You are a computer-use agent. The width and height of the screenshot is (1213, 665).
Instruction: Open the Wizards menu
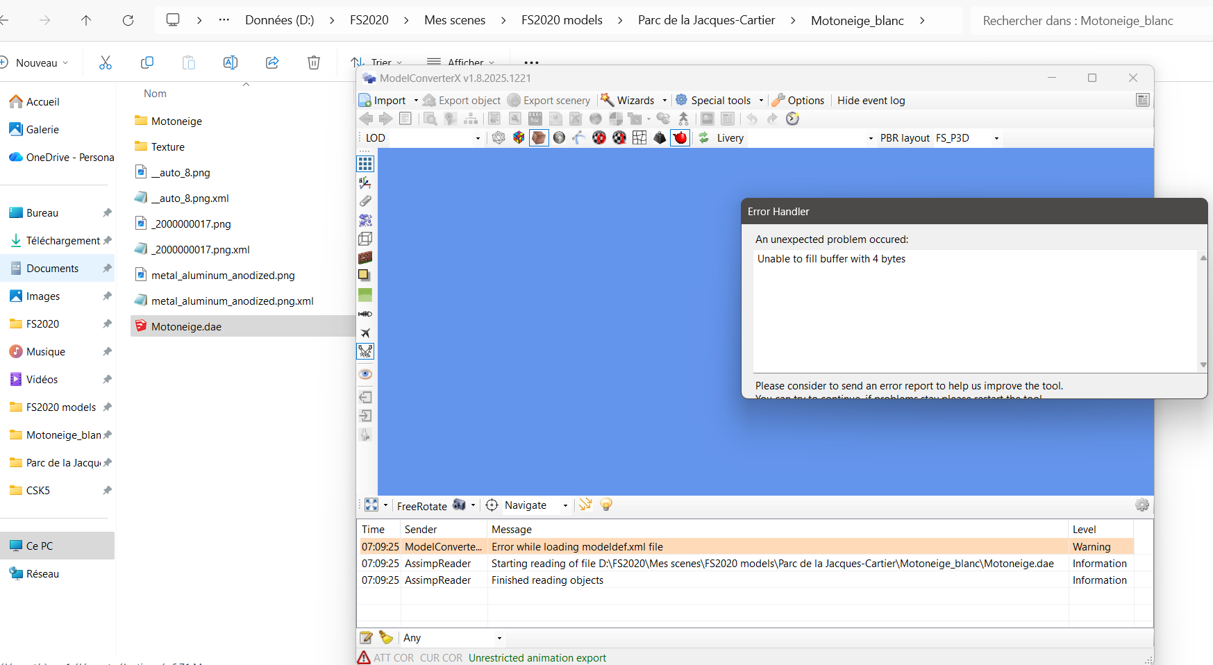628,101
